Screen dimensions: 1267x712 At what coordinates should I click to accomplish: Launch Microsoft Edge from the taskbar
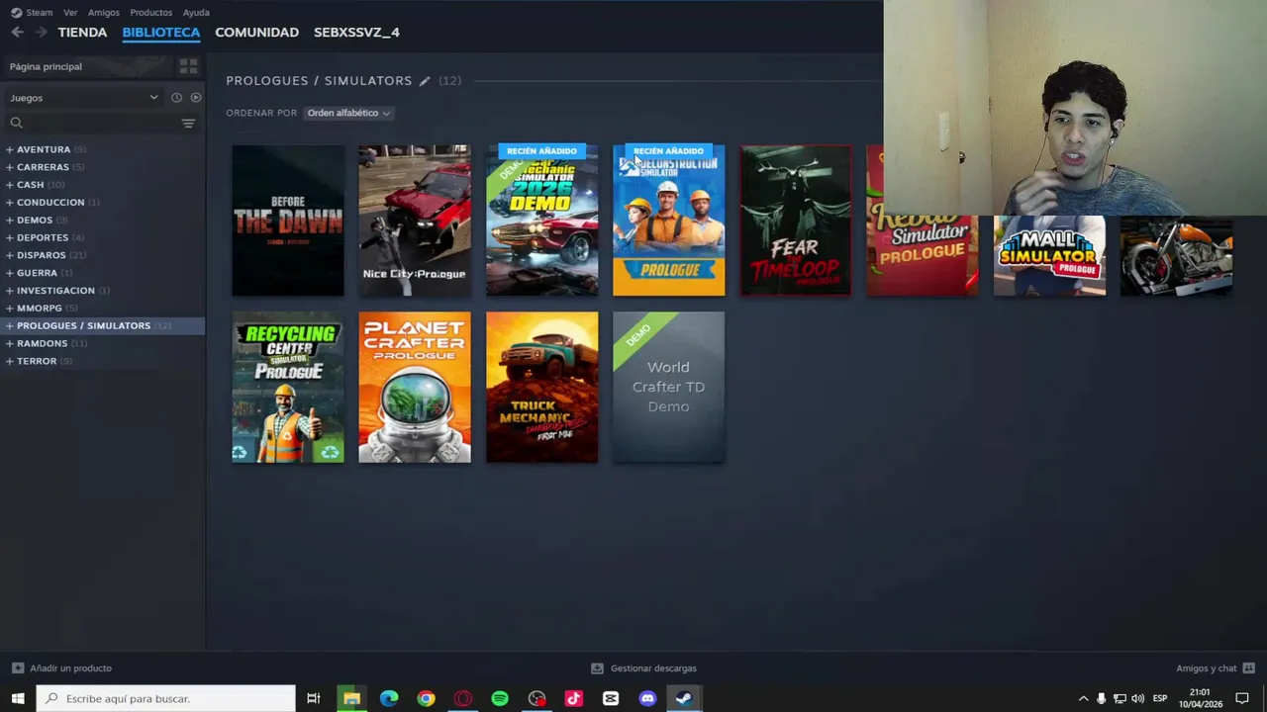389,698
